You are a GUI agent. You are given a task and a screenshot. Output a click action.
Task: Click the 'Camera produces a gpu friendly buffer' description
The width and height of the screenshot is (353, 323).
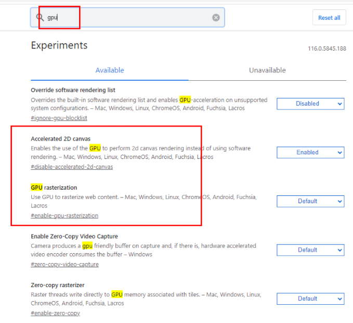pyautogui.click(x=143, y=250)
